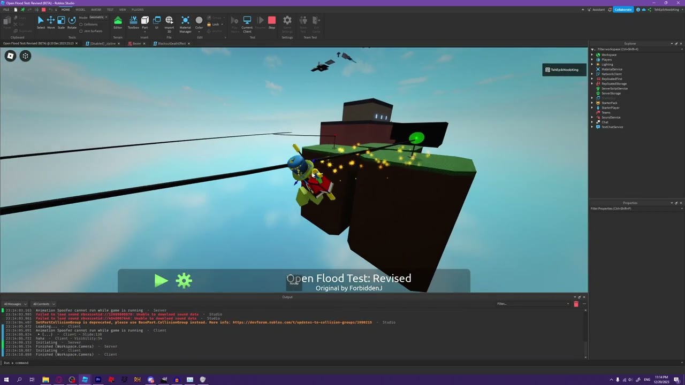Click the quick-access red stop square

click(x=43, y=10)
